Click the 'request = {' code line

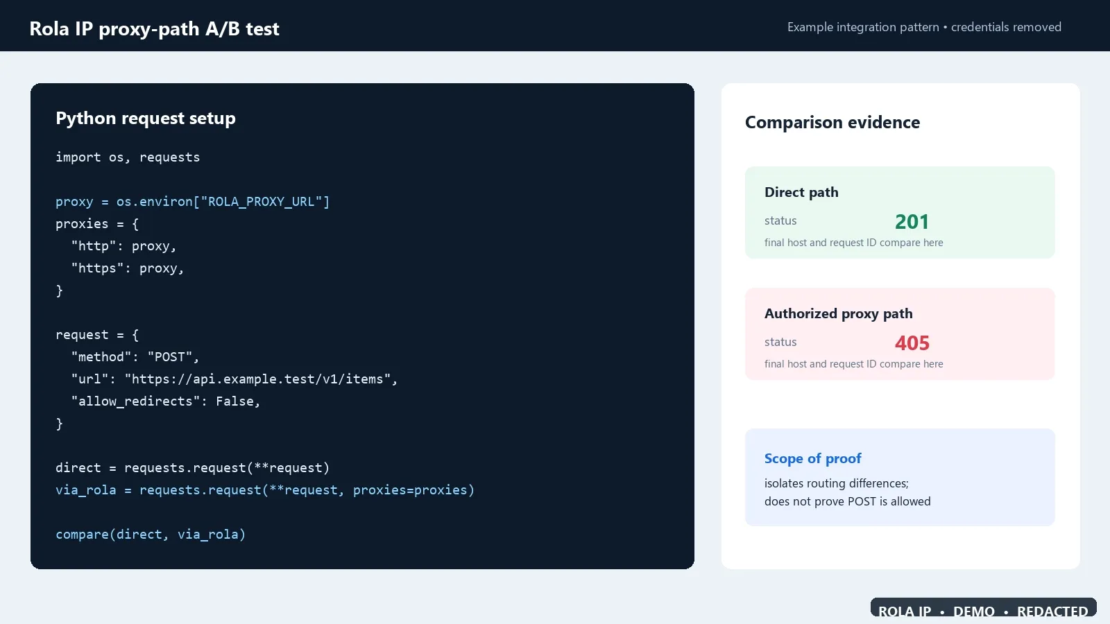[x=97, y=335]
